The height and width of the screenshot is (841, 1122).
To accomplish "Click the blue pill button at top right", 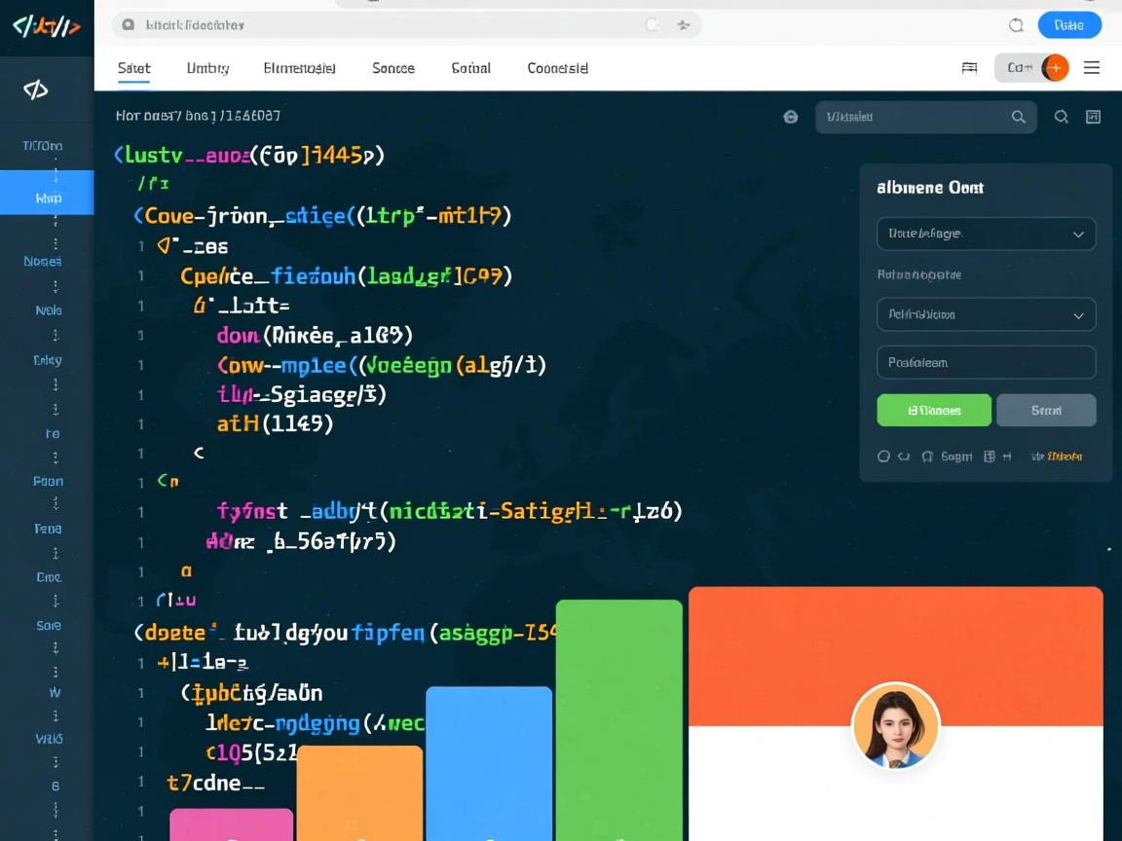I will tap(1069, 25).
